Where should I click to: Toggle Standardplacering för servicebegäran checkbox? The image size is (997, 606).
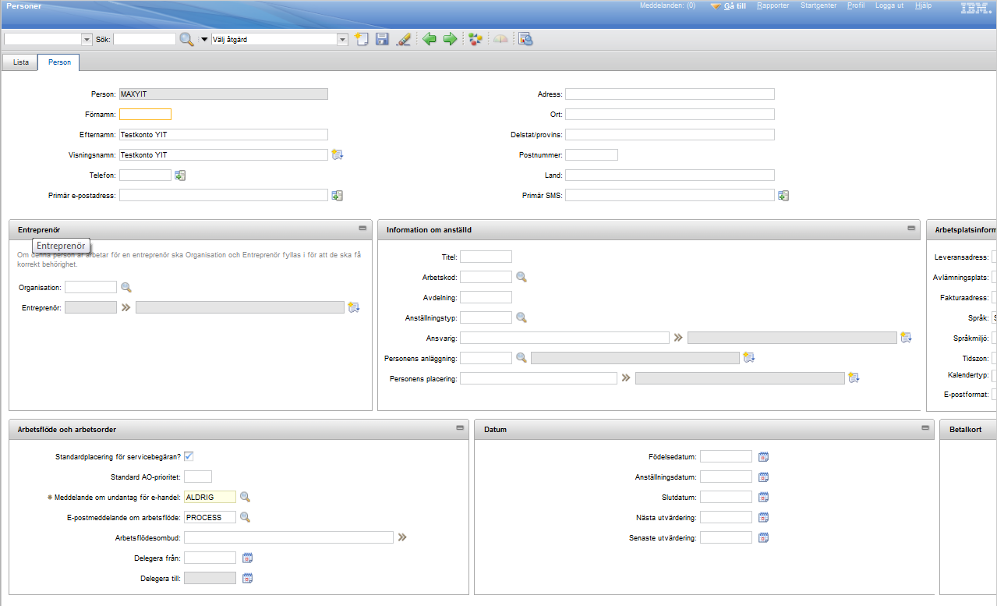point(189,456)
